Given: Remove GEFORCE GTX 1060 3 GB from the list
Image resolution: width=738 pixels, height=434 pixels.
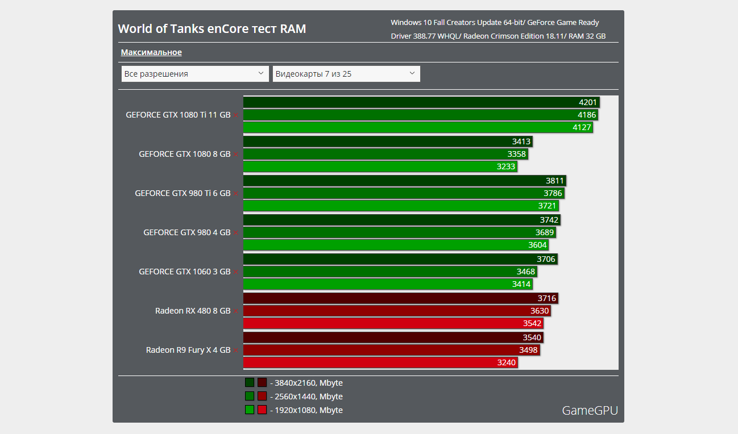Looking at the screenshot, I should click(x=235, y=272).
